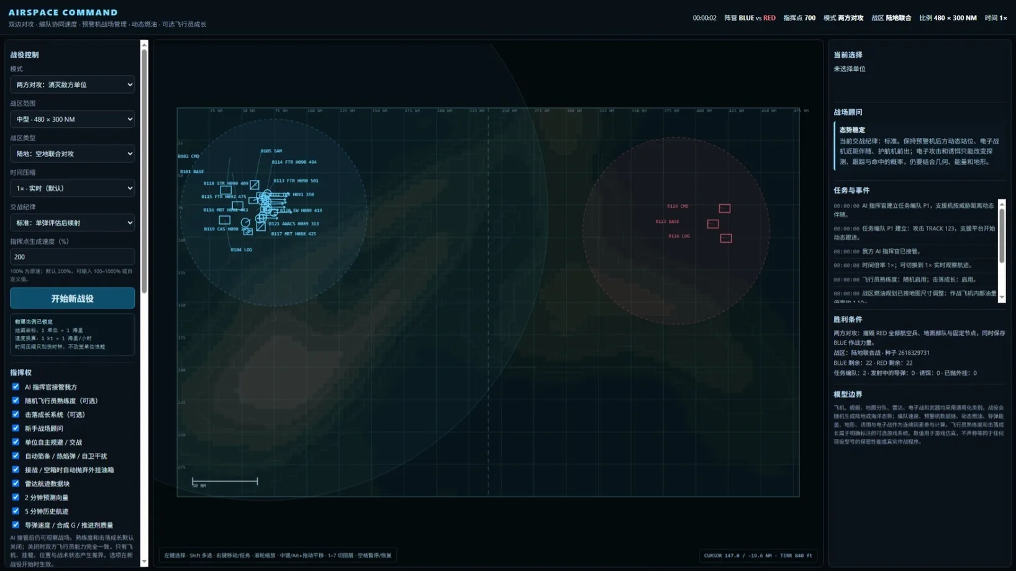Start a new campaign with 开始新战役

pyautogui.click(x=72, y=299)
